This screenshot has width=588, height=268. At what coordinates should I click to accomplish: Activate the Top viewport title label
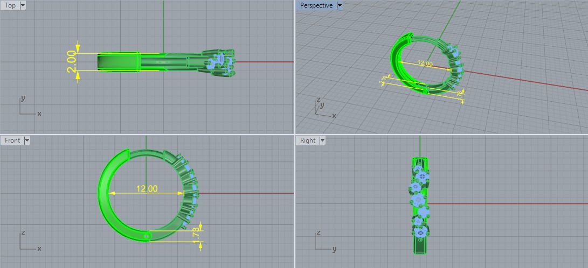[10, 5]
